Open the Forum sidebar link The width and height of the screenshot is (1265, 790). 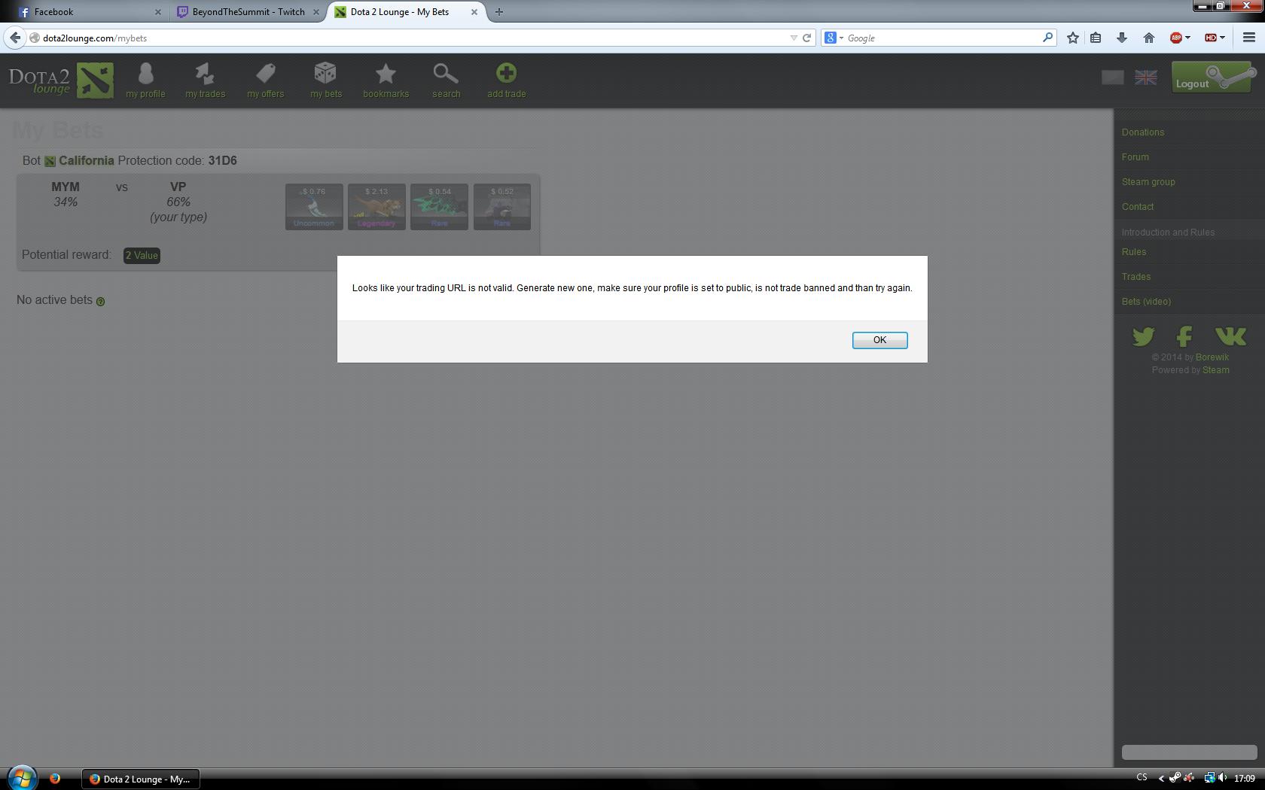1135,157
